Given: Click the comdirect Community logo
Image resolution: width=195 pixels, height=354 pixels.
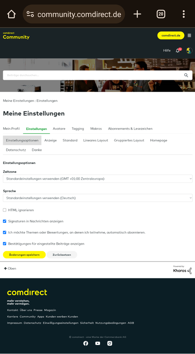Looking at the screenshot, I should point(16,36).
